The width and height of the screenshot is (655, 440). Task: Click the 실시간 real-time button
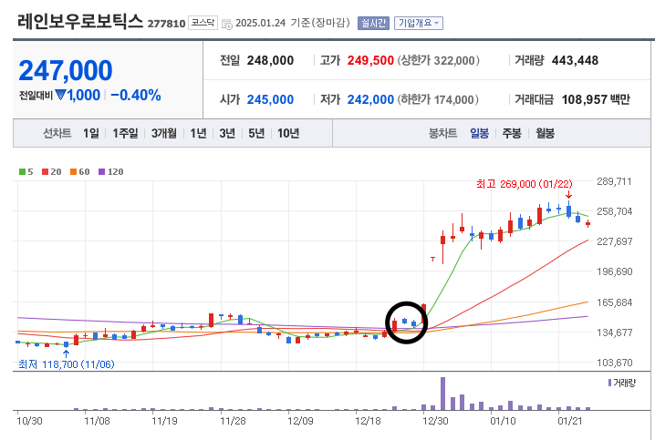click(373, 23)
